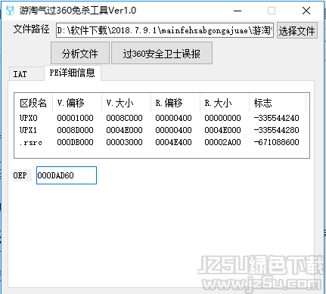The height and width of the screenshot is (294, 326).
Task: Focus the 文件路径 input field
Action: click(x=165, y=30)
